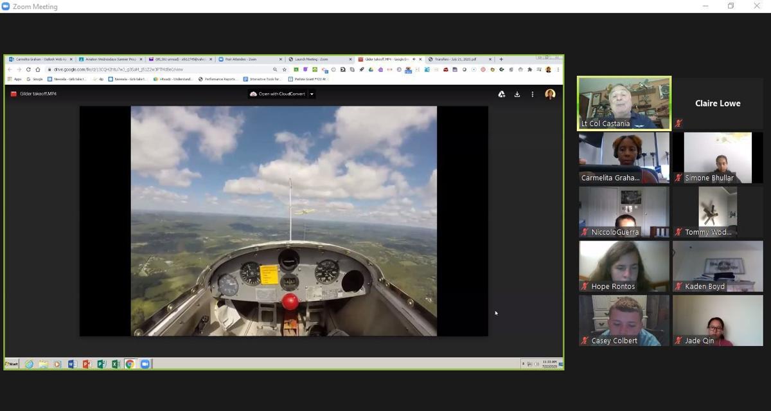Select the unread Yahoo mail browser tab
771x411 pixels.
[180, 59]
